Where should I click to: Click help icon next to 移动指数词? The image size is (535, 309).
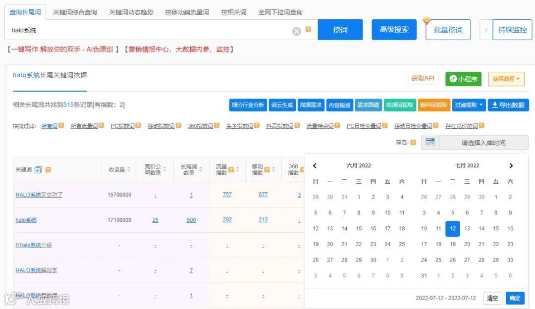pos(178,125)
